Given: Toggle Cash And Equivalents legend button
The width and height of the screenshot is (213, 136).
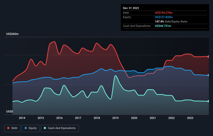Looking at the screenshot, I should [60, 128].
